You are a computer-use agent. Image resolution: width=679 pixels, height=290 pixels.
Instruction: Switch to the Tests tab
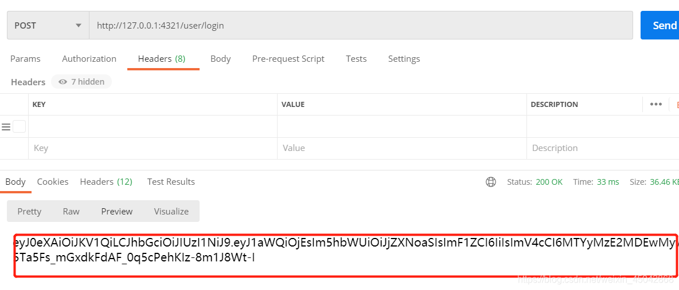pos(356,58)
